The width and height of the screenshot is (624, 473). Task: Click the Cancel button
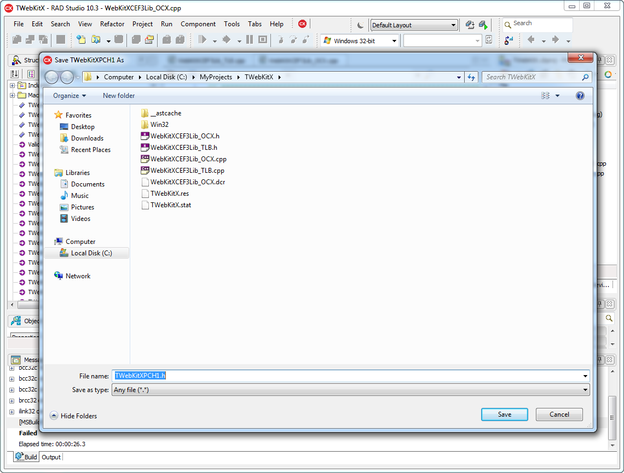click(x=559, y=414)
